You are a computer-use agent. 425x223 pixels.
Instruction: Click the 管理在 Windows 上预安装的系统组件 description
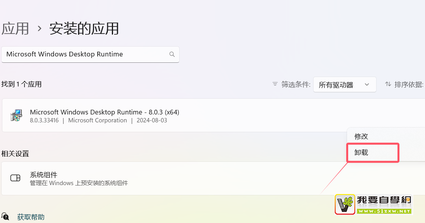pos(79,183)
